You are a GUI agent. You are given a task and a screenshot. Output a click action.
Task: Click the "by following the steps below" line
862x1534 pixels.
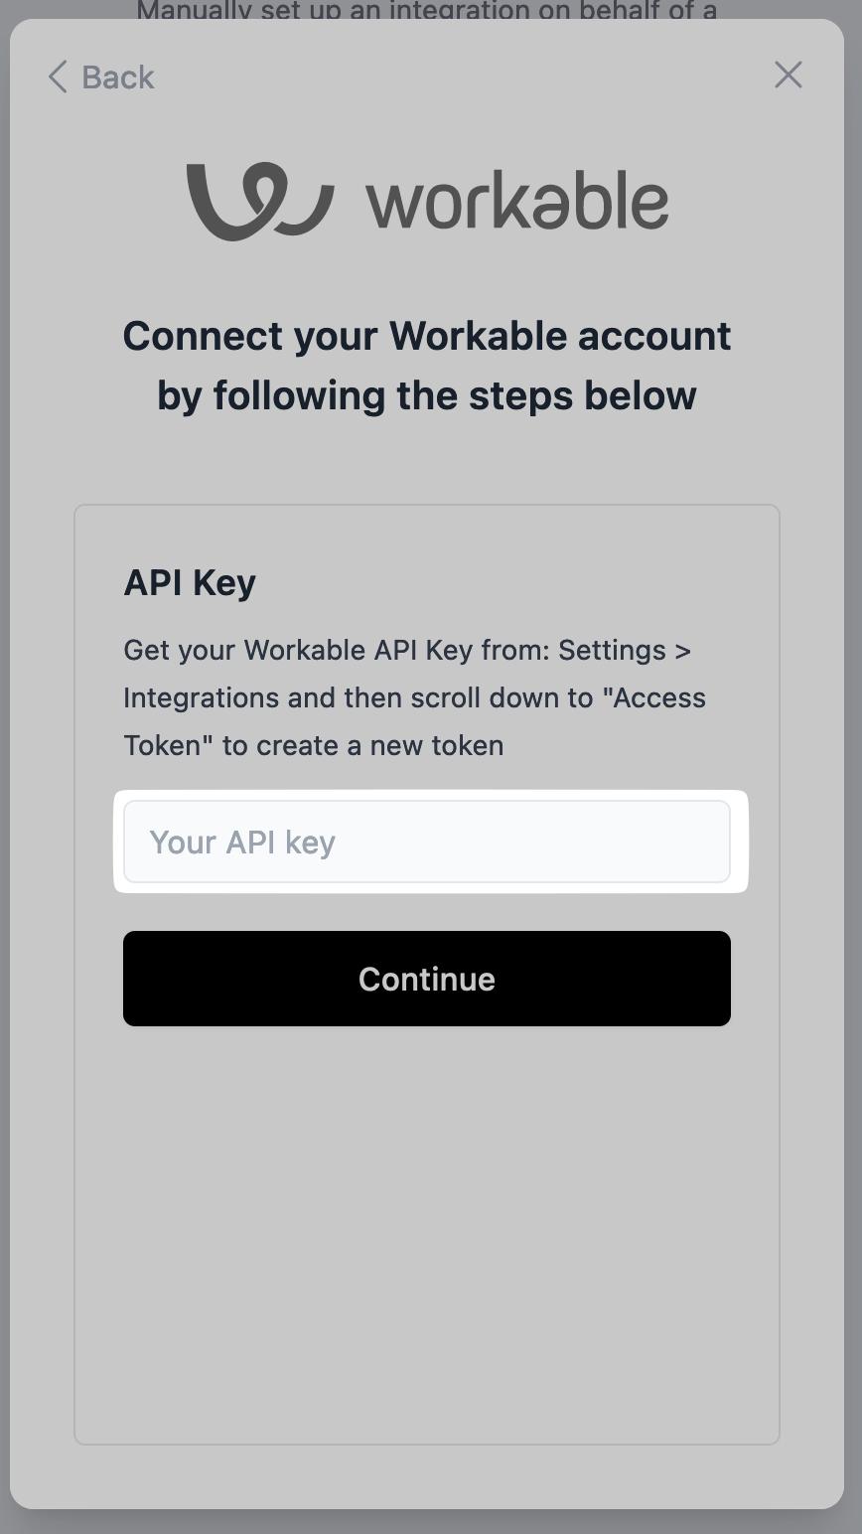pyautogui.click(x=427, y=395)
